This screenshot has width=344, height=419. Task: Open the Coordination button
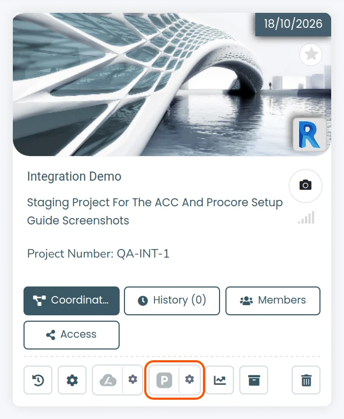click(72, 300)
